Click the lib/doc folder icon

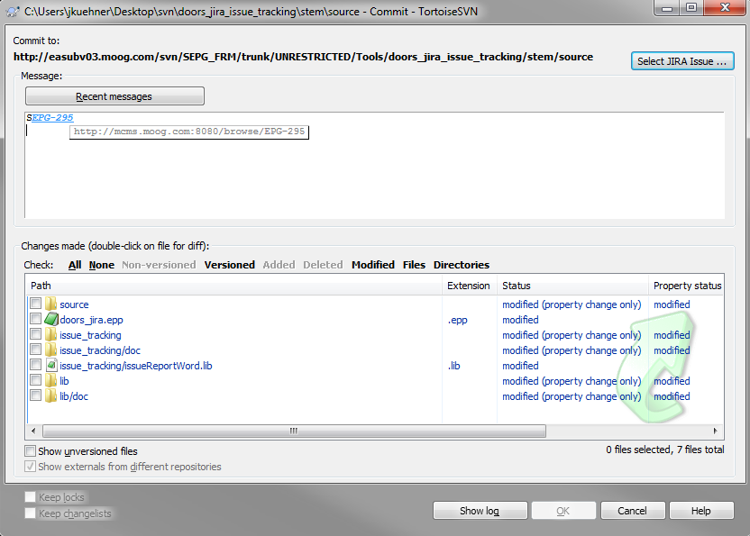(50, 395)
